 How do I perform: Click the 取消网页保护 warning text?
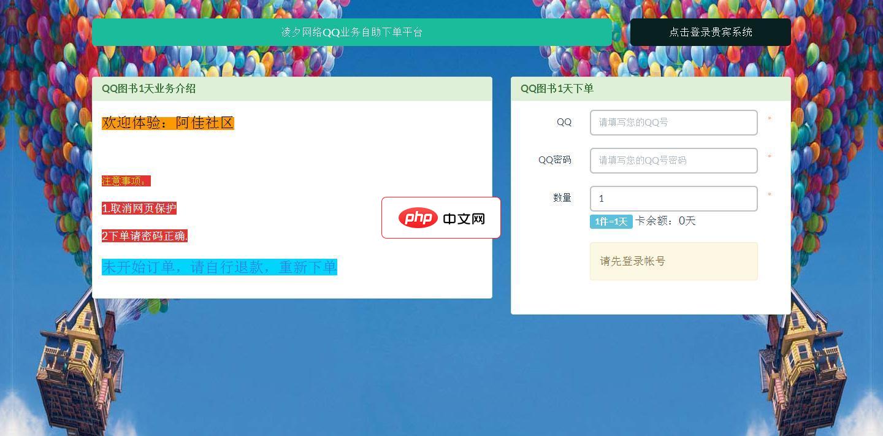click(140, 208)
